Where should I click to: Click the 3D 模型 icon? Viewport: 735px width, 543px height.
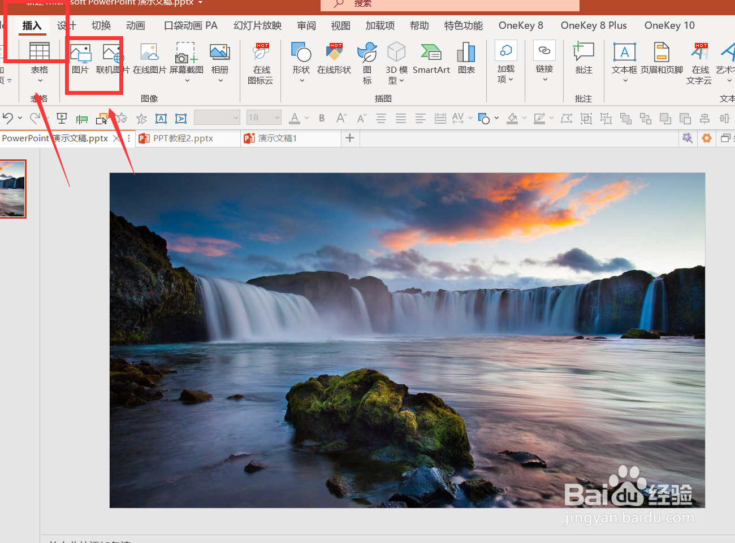tap(396, 63)
